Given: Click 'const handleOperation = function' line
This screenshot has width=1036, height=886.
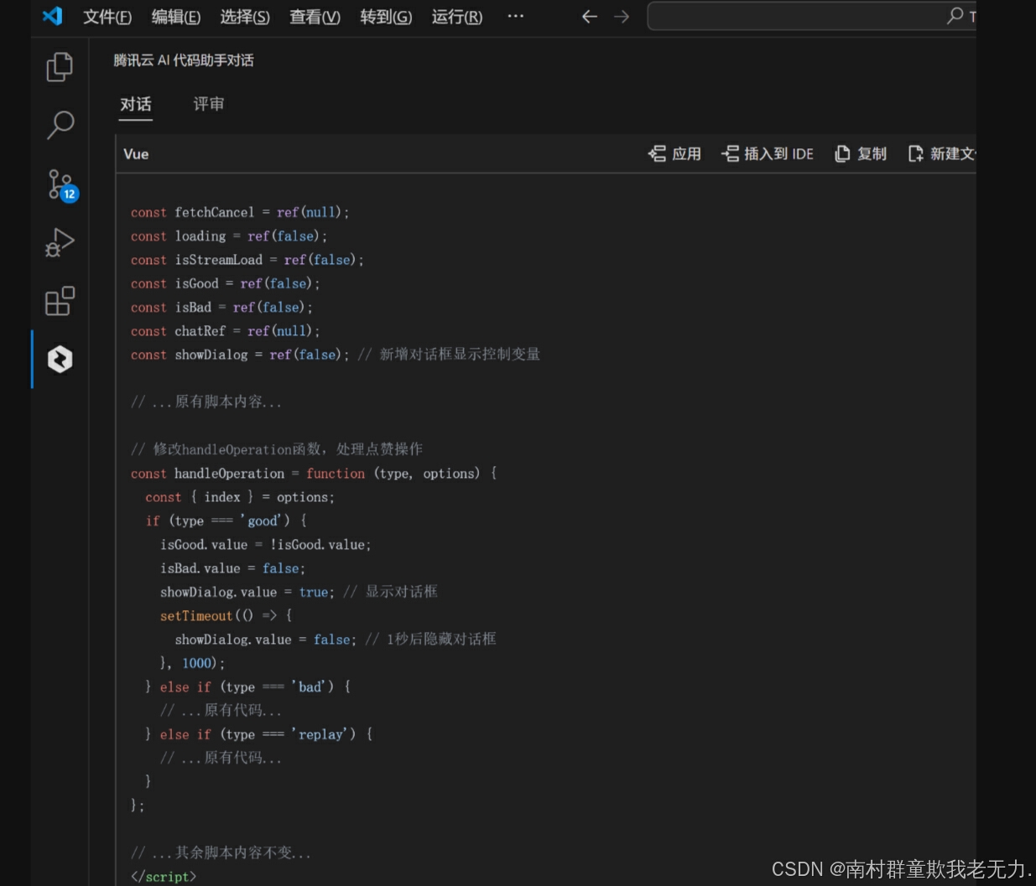Looking at the screenshot, I should tap(314, 474).
